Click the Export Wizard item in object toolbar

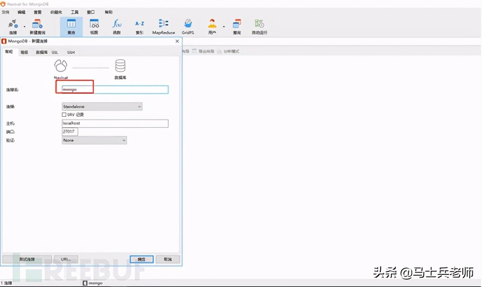point(203,51)
